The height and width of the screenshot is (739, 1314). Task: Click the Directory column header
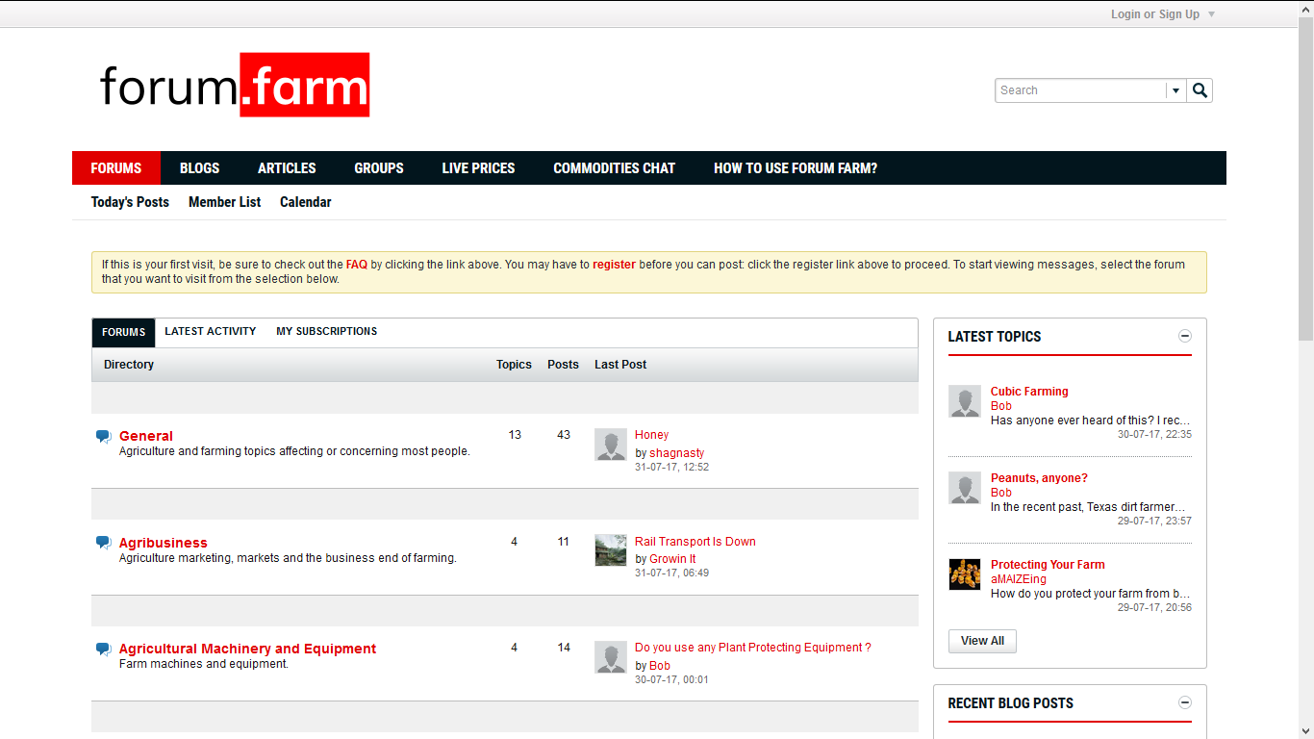(129, 365)
